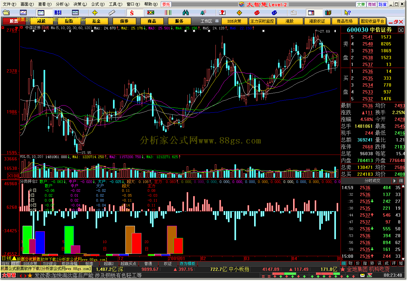Click the 主力实时监控 button
The height and width of the screenshot is (281, 408).
262,21
